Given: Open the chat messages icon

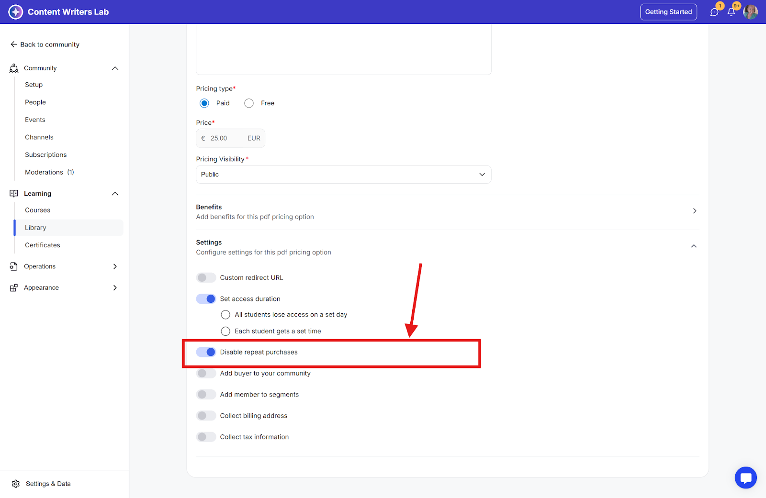Looking at the screenshot, I should pyautogui.click(x=714, y=12).
